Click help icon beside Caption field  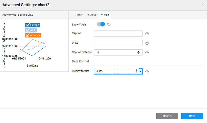(147, 34)
